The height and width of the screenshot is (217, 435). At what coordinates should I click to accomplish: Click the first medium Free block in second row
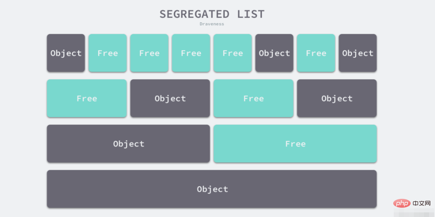pos(87,98)
